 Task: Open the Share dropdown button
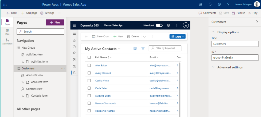(x=177, y=37)
